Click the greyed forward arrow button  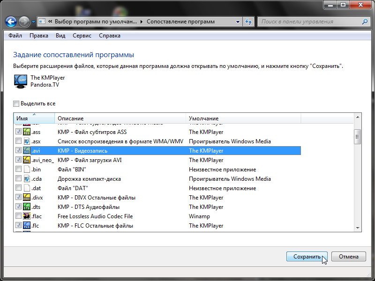click(24, 22)
